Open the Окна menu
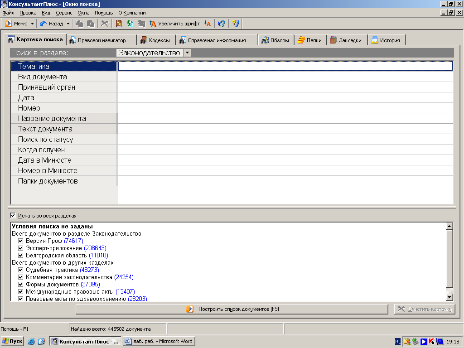The image size is (464, 348). 83,13
